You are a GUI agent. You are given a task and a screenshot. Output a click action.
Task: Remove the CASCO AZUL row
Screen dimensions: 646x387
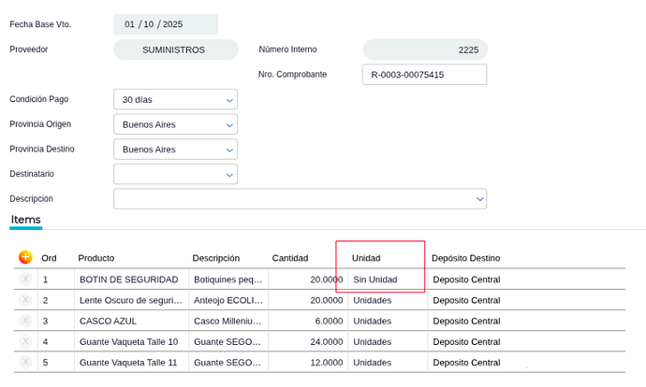[x=25, y=321]
